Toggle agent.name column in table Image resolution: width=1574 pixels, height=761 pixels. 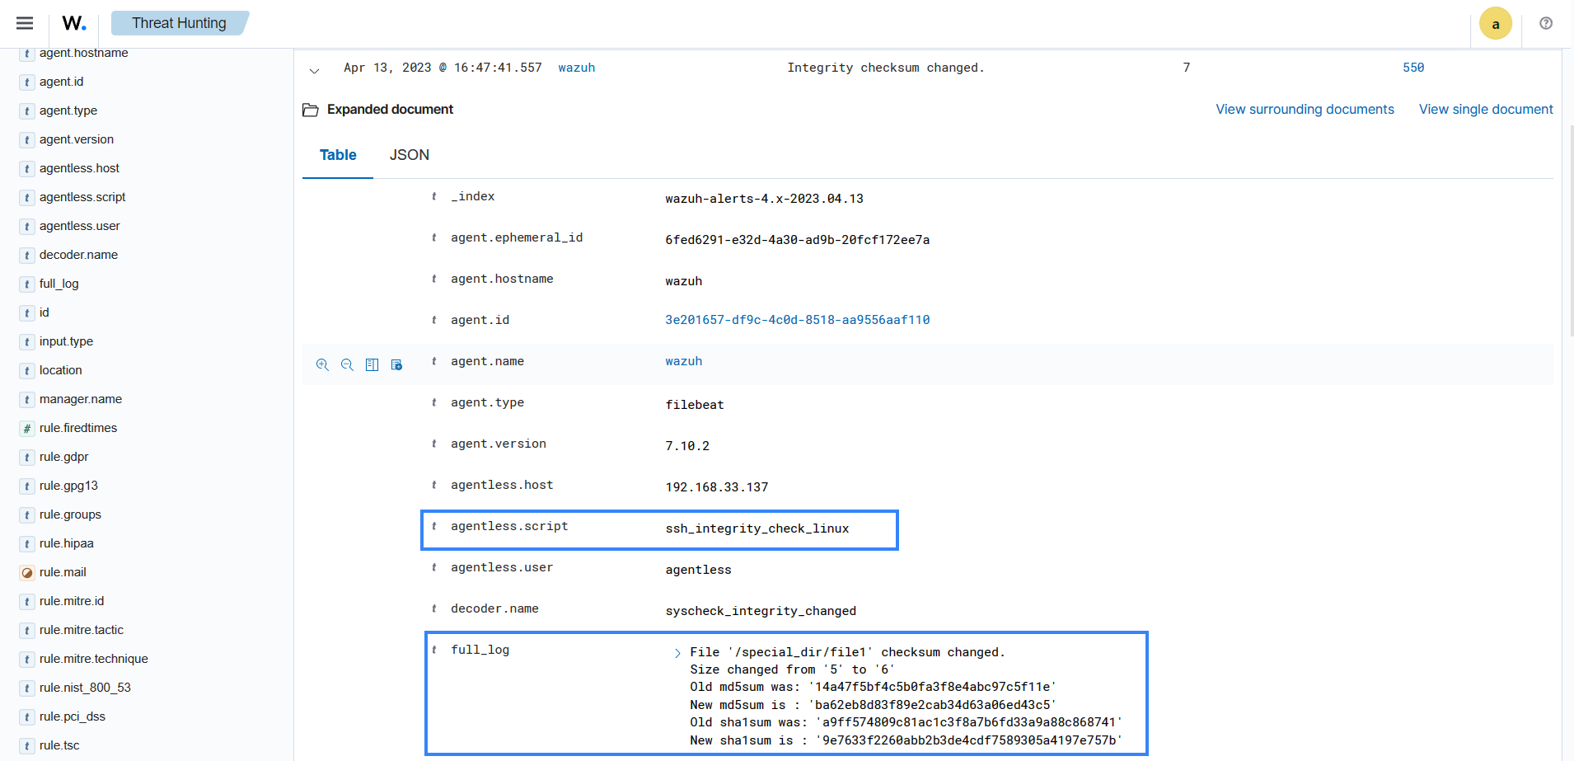pyautogui.click(x=372, y=364)
